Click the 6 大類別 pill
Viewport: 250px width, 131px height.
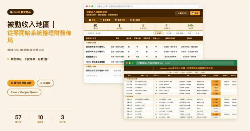click(x=46, y=83)
